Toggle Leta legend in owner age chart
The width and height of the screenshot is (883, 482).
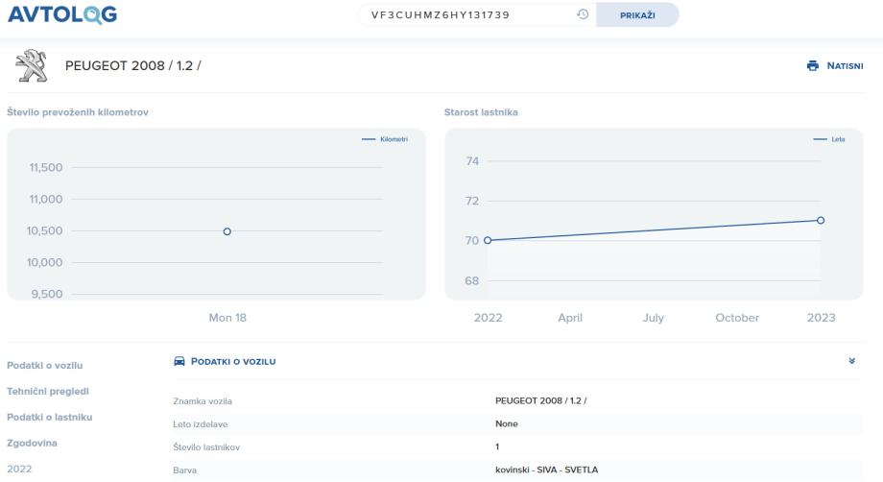click(x=829, y=139)
